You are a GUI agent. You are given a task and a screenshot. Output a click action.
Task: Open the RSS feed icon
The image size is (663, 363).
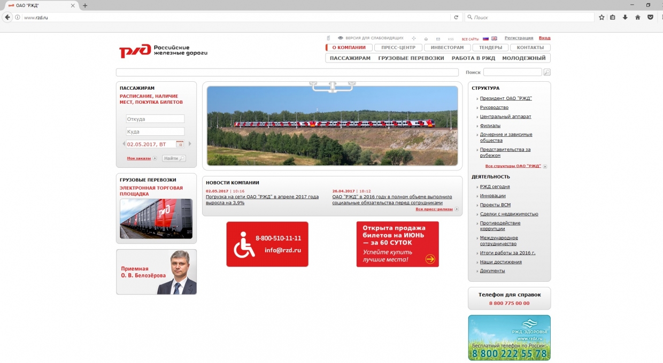(x=451, y=38)
